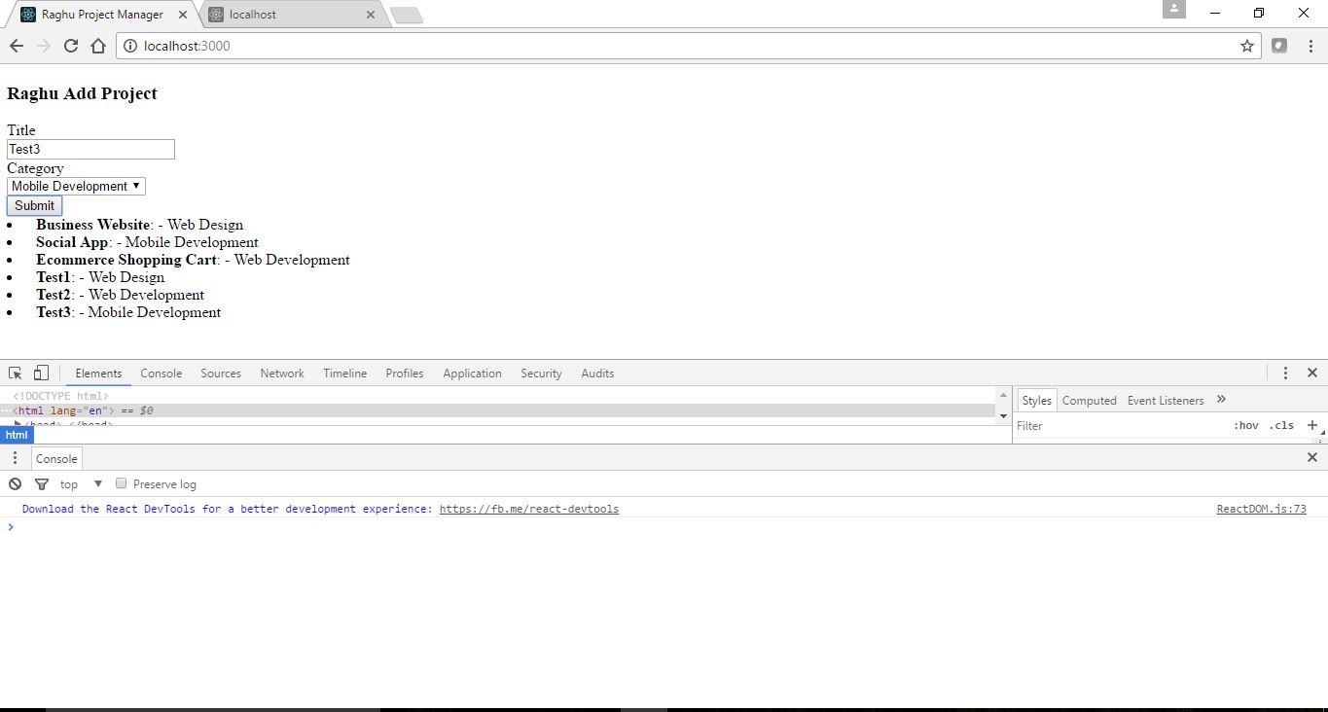
Task: Toggle the console filter funnel icon
Action: coord(41,483)
